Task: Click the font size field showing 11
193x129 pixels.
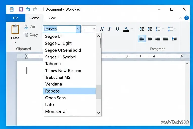Action: (87, 29)
